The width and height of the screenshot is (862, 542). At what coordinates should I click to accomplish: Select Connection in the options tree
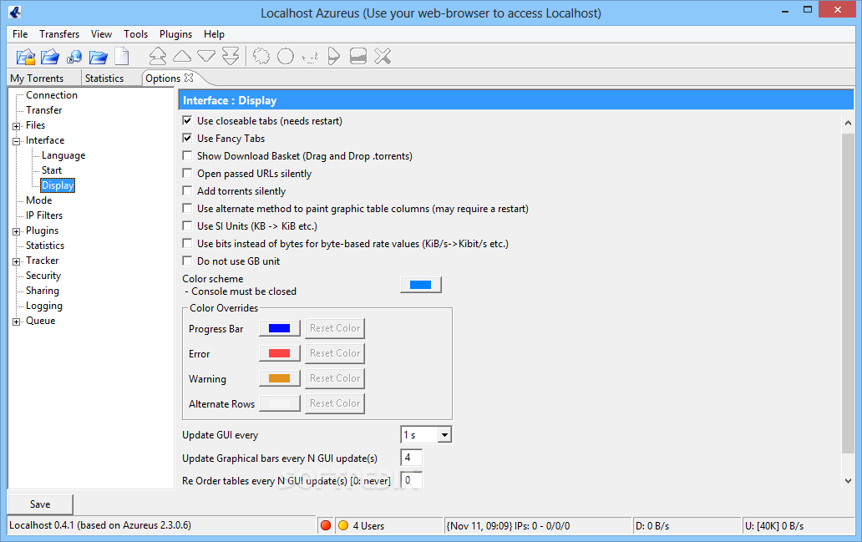pyautogui.click(x=52, y=95)
